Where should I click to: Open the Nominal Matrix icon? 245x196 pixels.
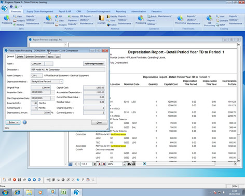[x=108, y=25]
